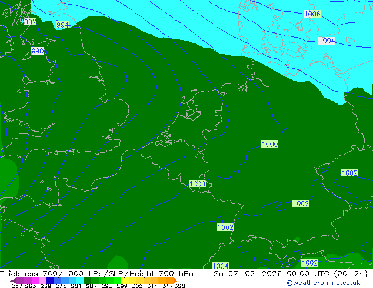Click the 320 legend value
373x288 pixels.
point(179,286)
